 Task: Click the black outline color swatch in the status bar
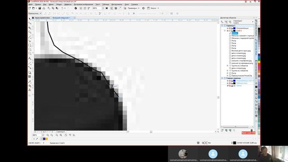pos(234,143)
